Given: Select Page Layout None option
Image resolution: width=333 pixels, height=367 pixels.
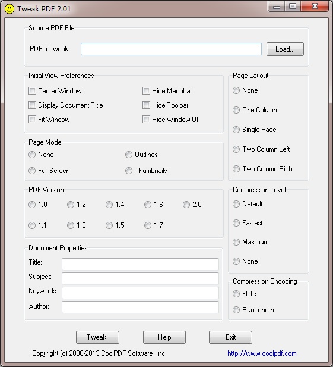Looking at the screenshot, I should [x=236, y=90].
